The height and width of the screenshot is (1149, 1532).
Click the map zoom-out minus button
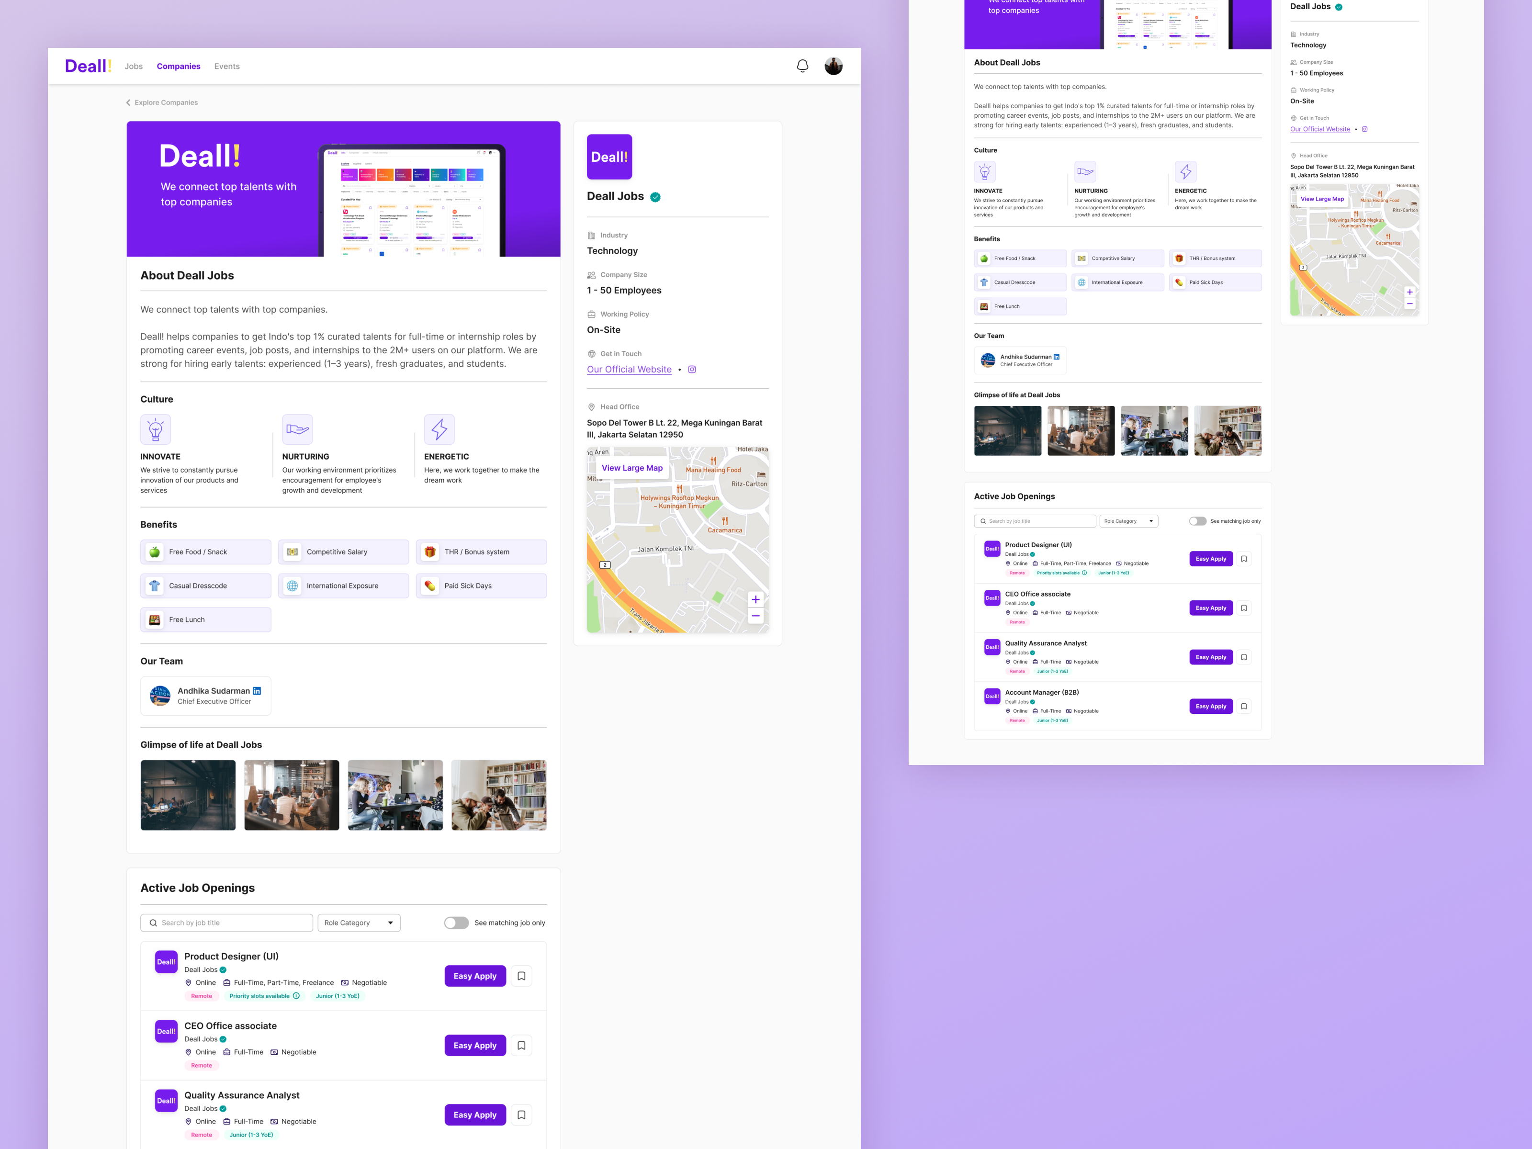click(x=755, y=616)
